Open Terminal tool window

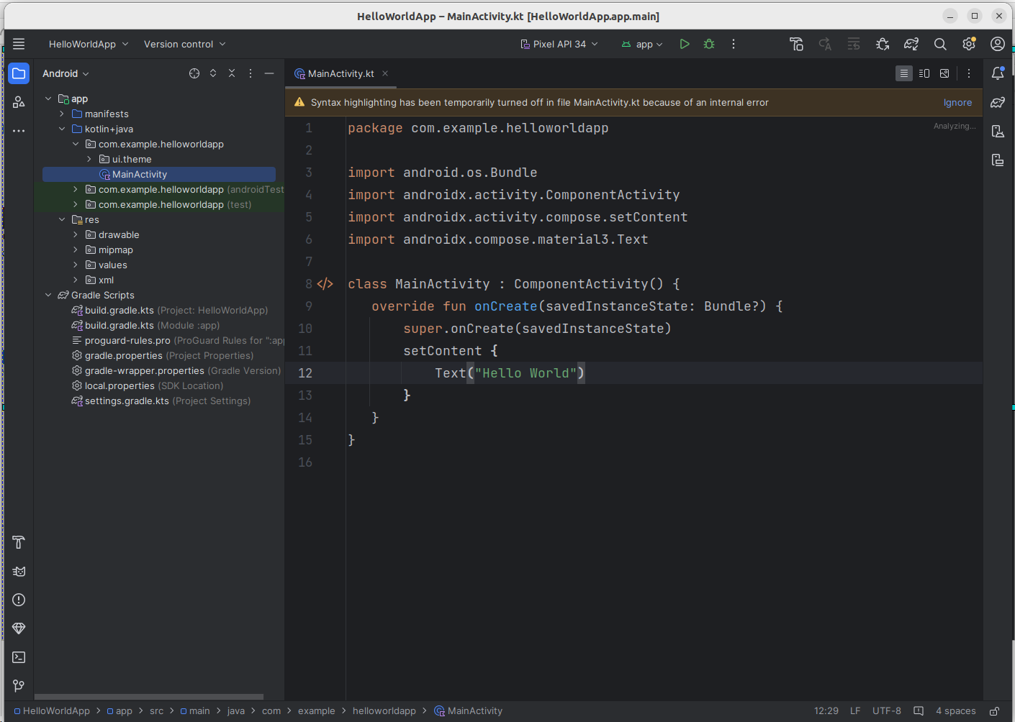[x=19, y=657]
